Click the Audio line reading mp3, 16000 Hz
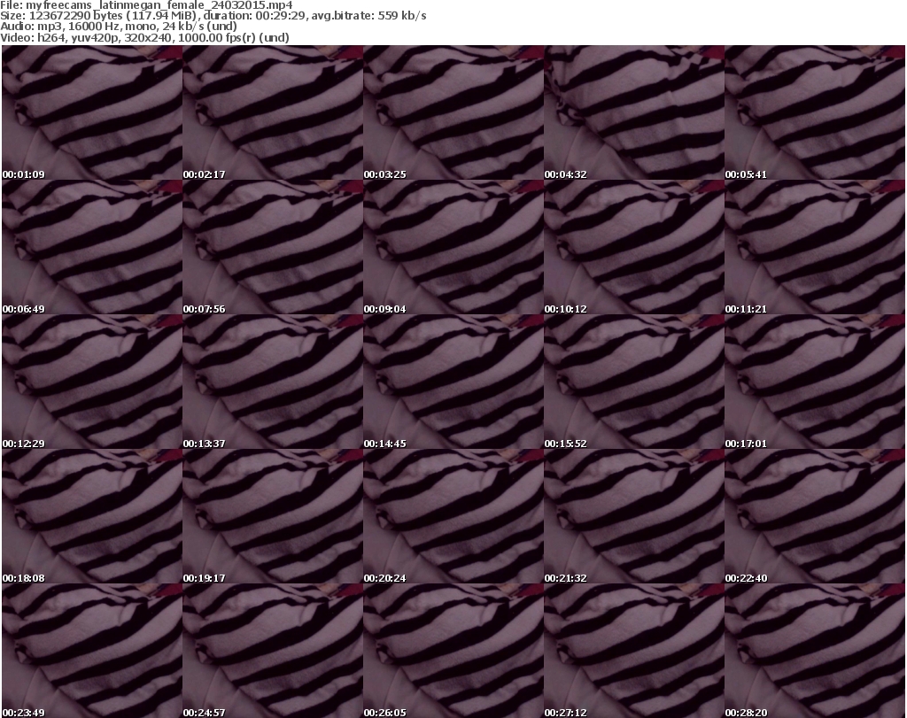 click(x=119, y=26)
